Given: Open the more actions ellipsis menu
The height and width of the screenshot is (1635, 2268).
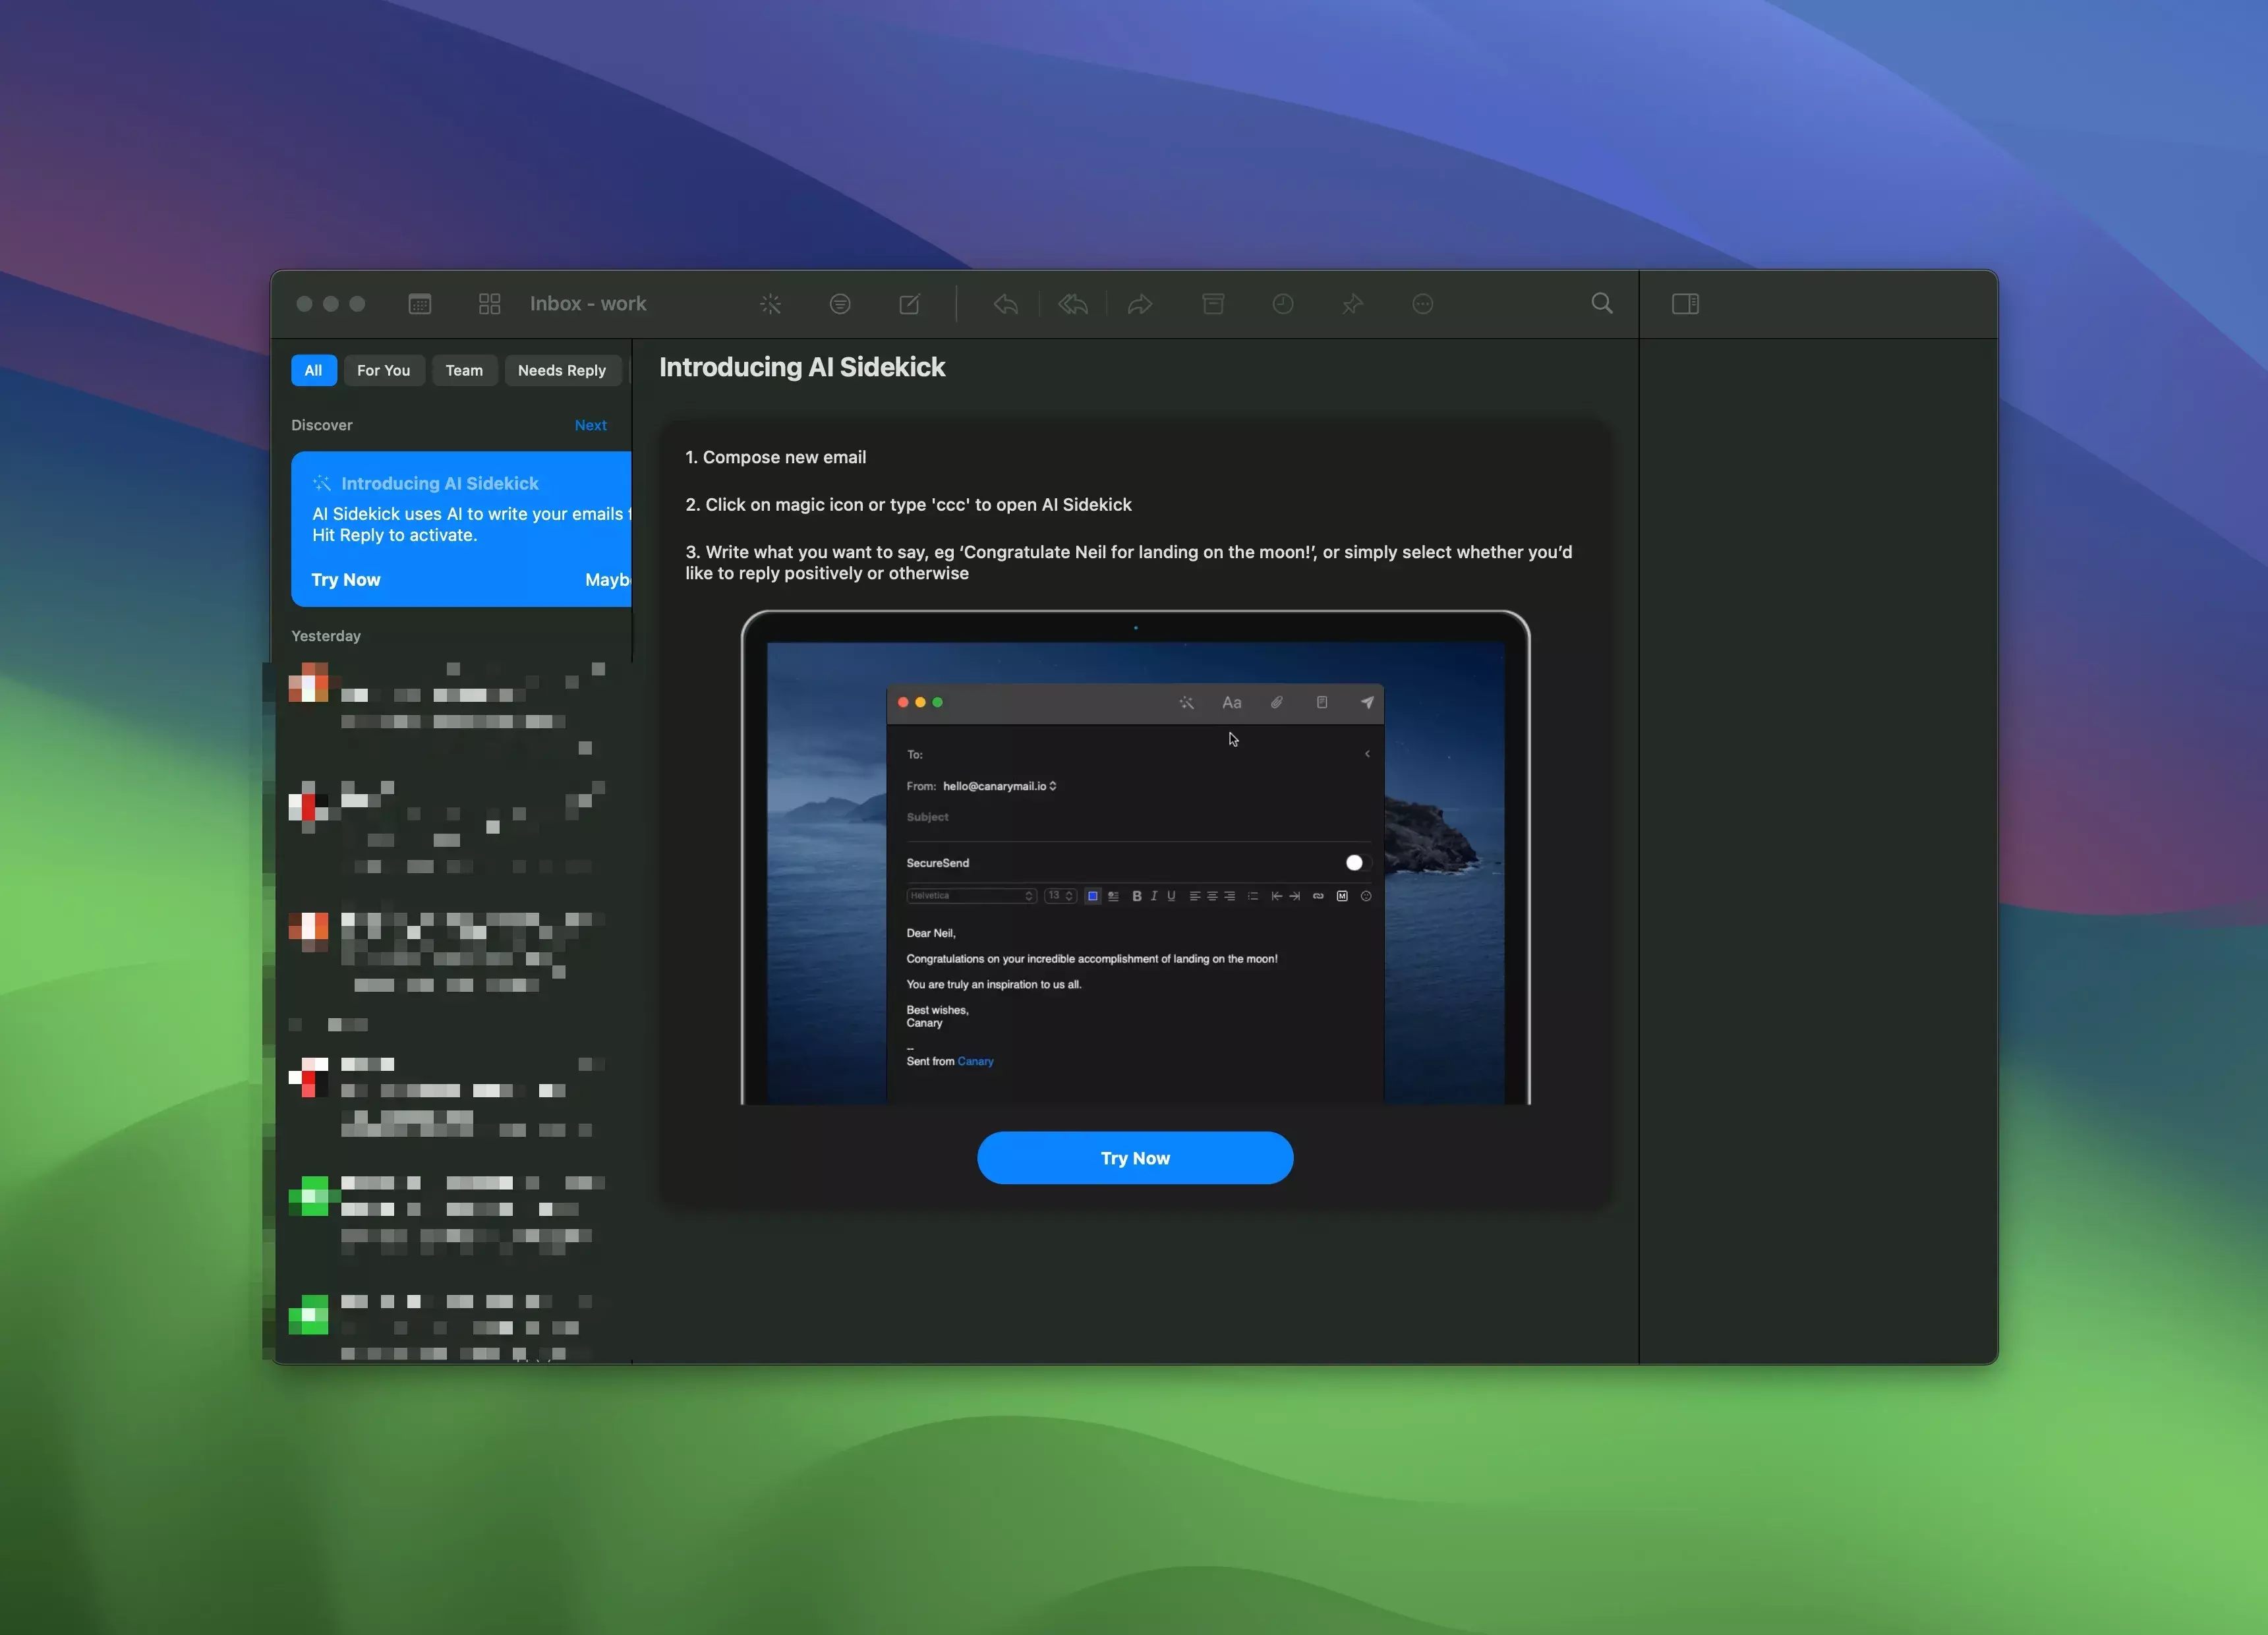Looking at the screenshot, I should [x=1423, y=304].
